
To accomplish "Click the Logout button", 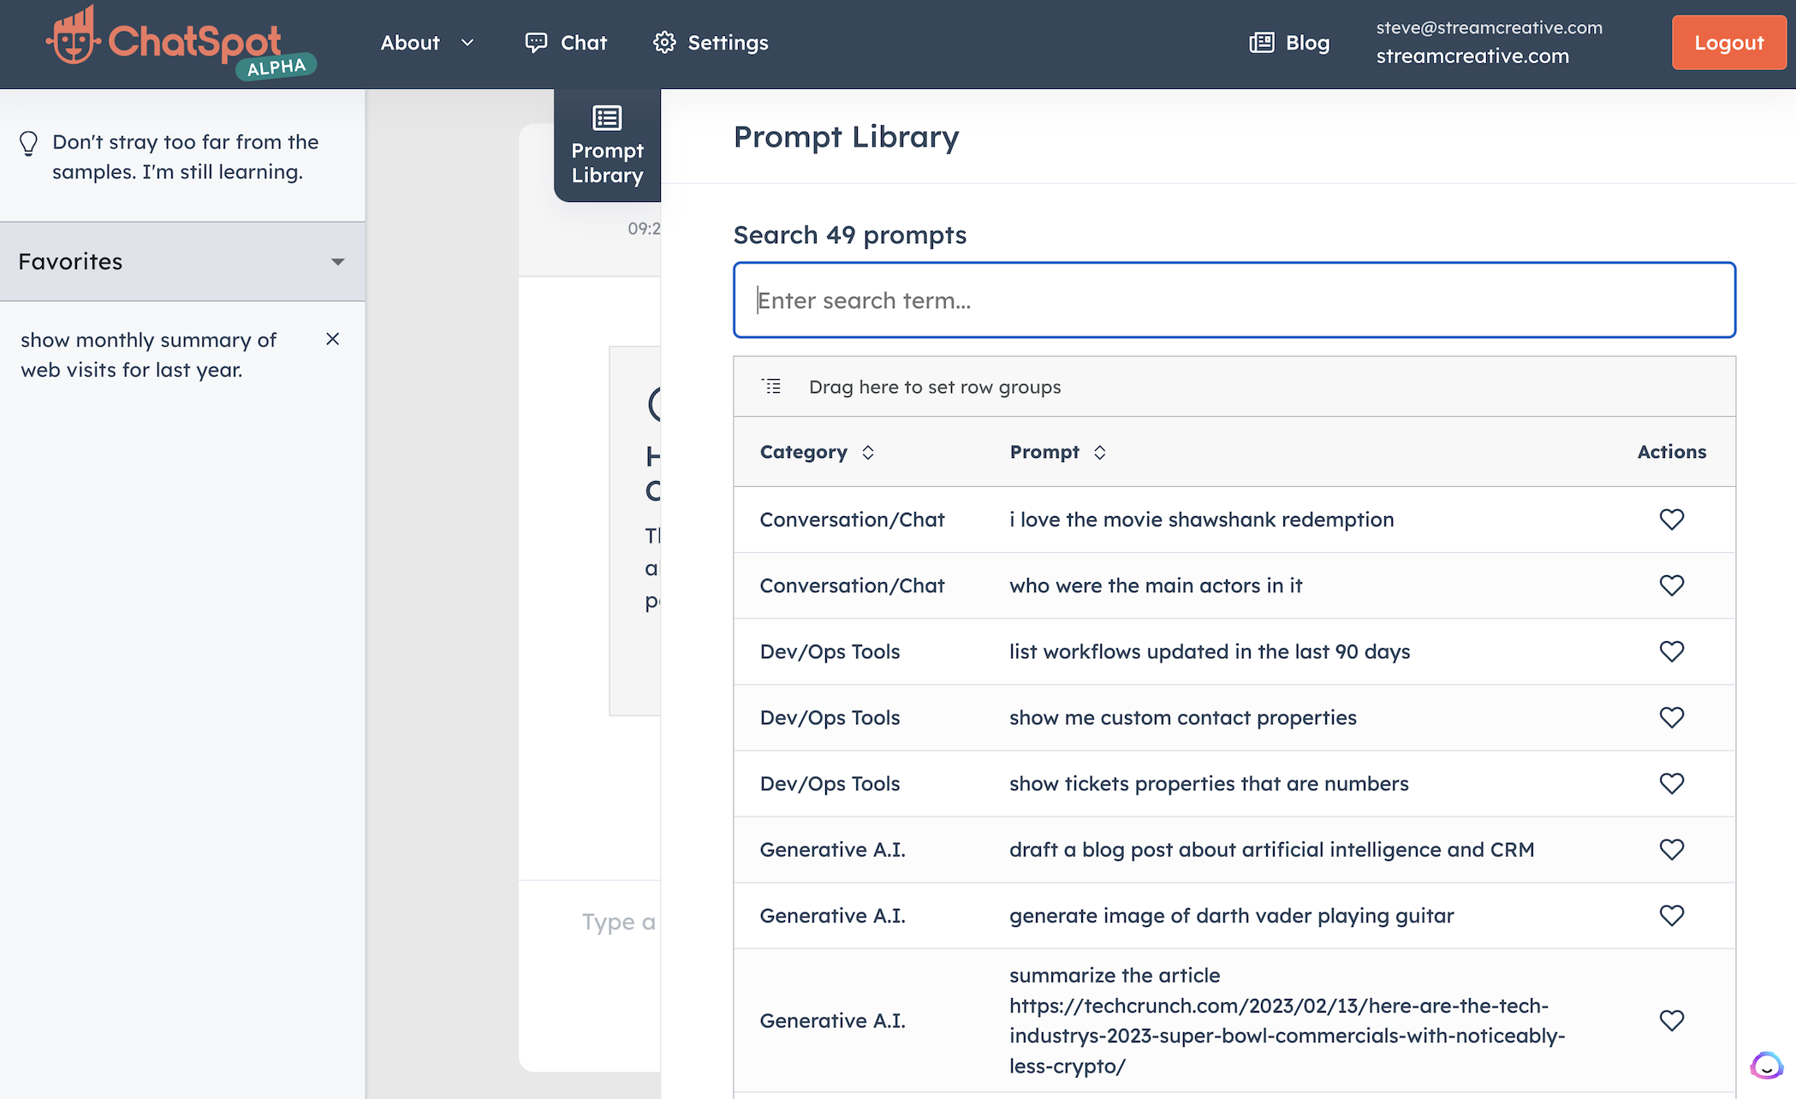I will 1728,42.
